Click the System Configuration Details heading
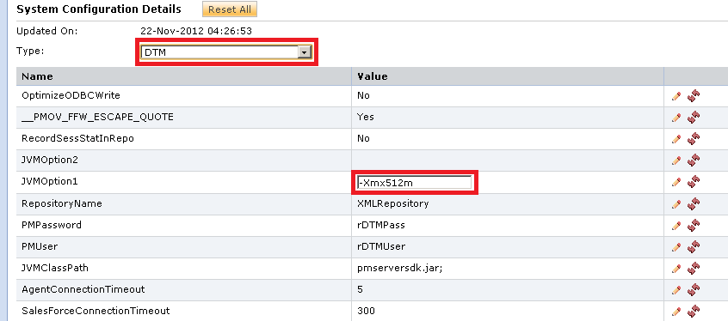The image size is (728, 321). tap(99, 9)
